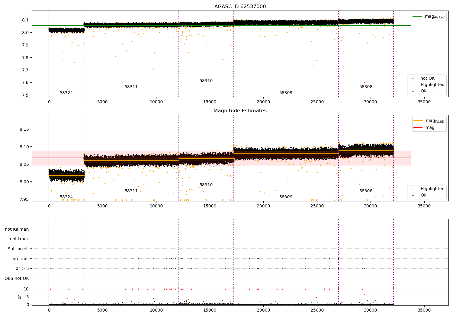Select the 'not OK' legend entry in the top plot

[427, 78]
